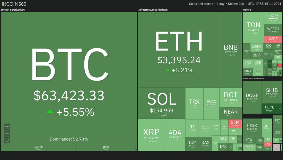Click the Infrastructure & Platform category heading
This screenshot has height=160, width=283.
pos(153,10)
